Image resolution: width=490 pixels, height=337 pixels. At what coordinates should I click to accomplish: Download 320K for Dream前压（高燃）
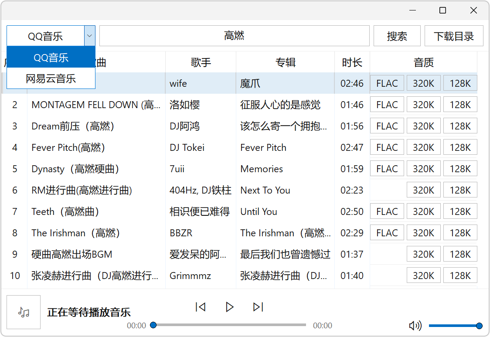[x=423, y=126]
